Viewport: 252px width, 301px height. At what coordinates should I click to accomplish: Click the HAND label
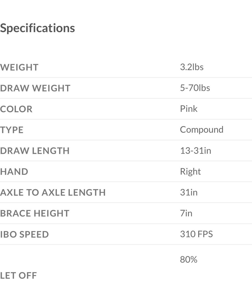(x=14, y=172)
